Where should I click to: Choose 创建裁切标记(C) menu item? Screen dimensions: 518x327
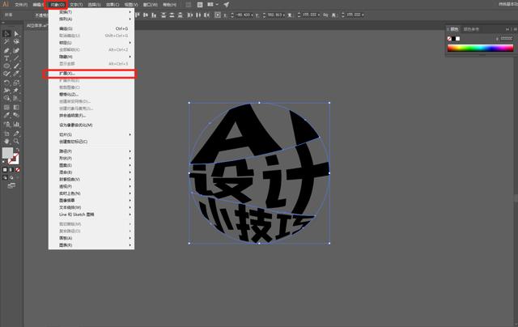(91, 142)
